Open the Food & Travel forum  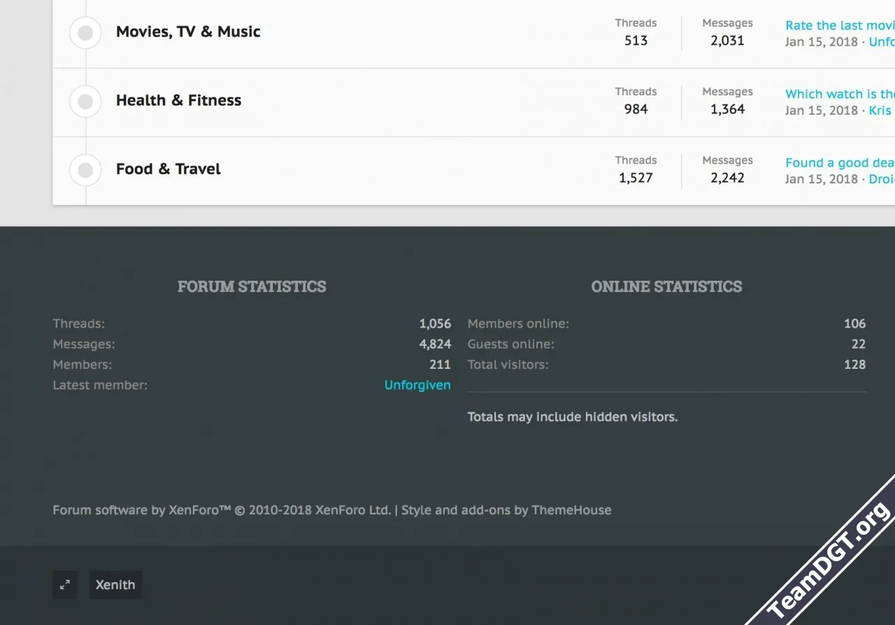pos(168,169)
